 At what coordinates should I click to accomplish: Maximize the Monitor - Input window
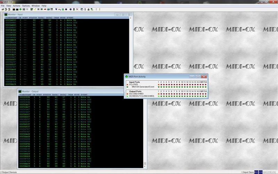coord(123,14)
